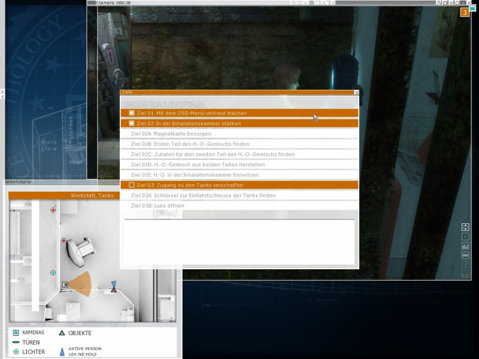Select Ziel 03: Zugang zu den Tanks verschaffen
The width and height of the screenshot is (479, 359).
click(x=239, y=185)
